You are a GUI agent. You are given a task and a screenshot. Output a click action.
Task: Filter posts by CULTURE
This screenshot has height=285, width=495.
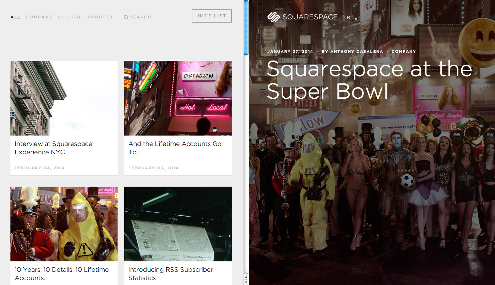coord(70,17)
